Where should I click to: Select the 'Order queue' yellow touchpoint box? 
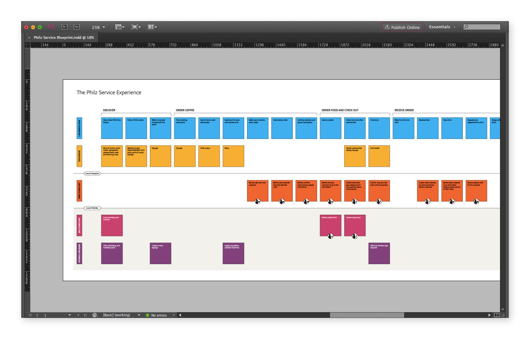[209, 156]
